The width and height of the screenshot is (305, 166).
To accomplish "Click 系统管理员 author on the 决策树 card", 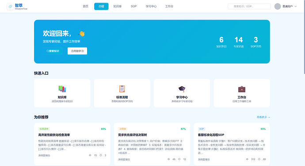I will click(124, 159).
